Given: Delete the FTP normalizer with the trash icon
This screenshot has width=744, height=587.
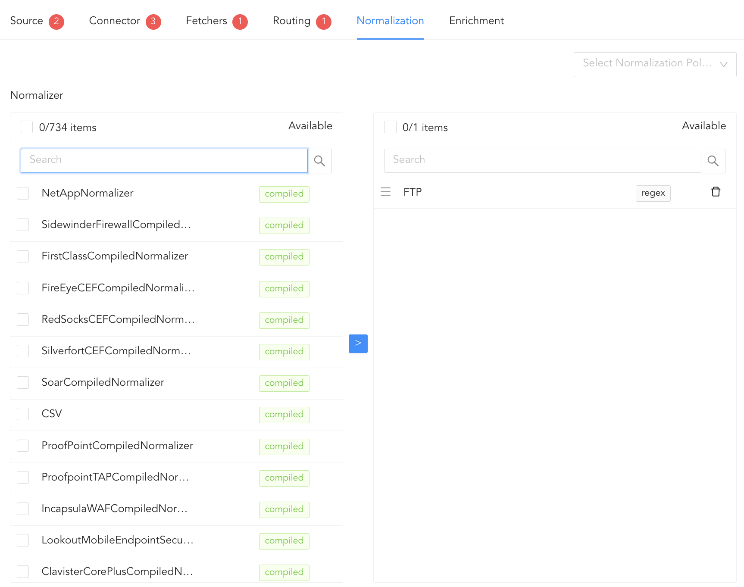Looking at the screenshot, I should coord(716,192).
